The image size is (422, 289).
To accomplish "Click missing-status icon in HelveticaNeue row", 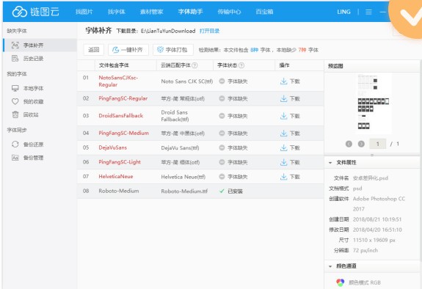I will [x=222, y=177].
